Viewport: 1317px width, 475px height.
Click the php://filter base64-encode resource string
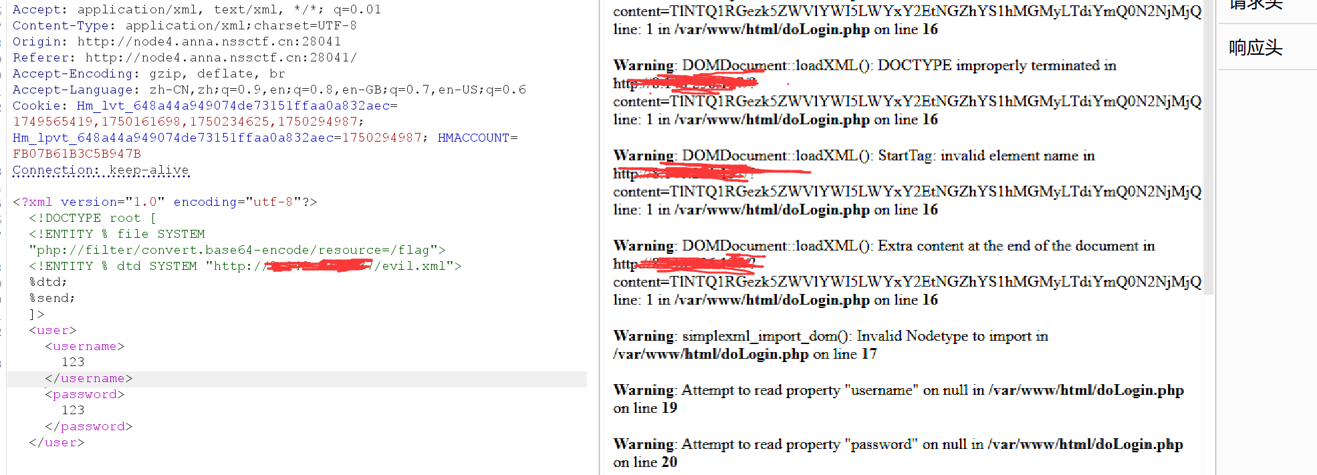pos(237,250)
